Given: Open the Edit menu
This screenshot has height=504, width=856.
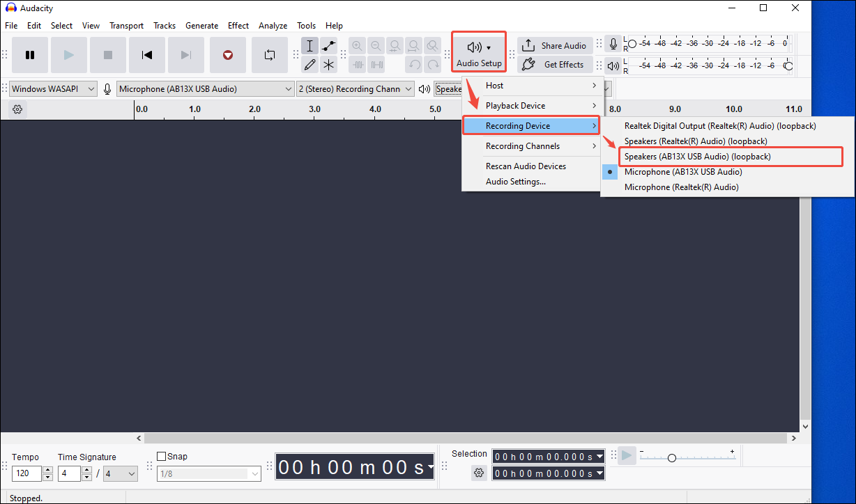Looking at the screenshot, I should (x=34, y=26).
